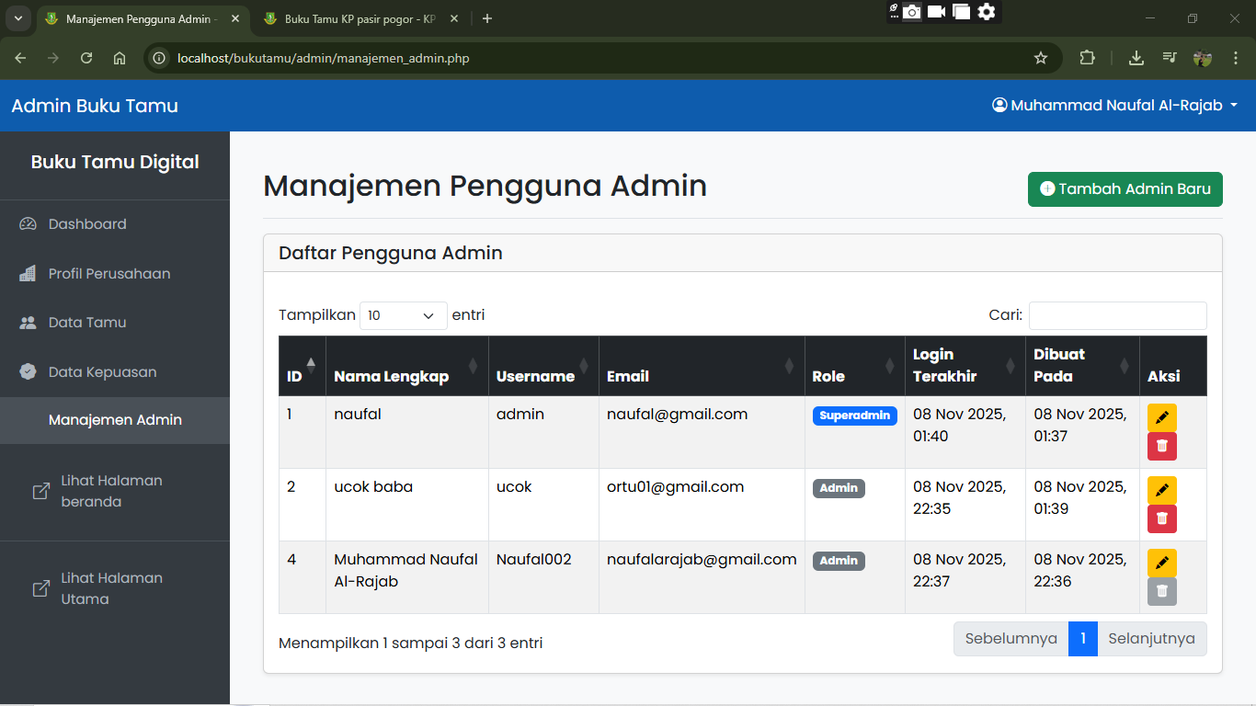Screen dimensions: 1256x706
Task: Select Manajemen Admin in sidebar menu
Action: click(115, 420)
